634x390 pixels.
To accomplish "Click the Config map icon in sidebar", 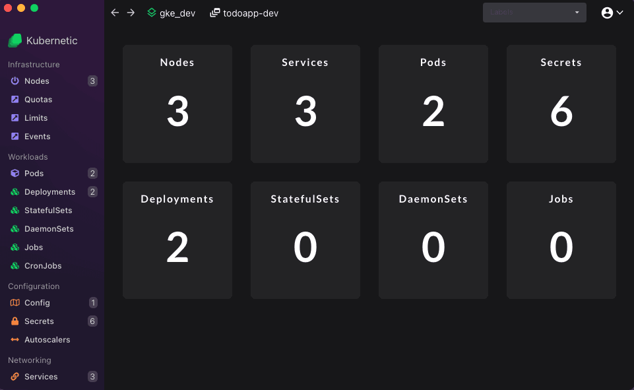I will coord(15,303).
